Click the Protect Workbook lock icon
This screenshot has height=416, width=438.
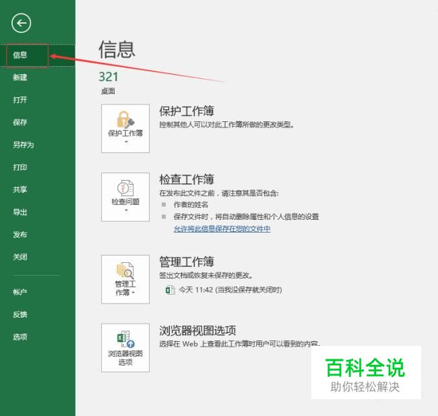(125, 119)
